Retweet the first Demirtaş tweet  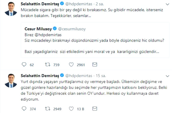click(48, 65)
